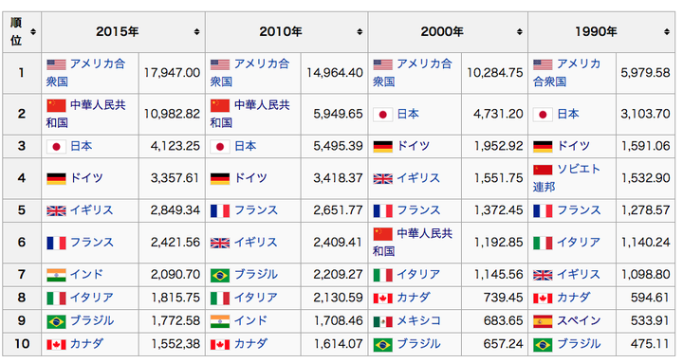Click sort arrows in the 2015年 header
This screenshot has width=683, height=363.
point(197,32)
